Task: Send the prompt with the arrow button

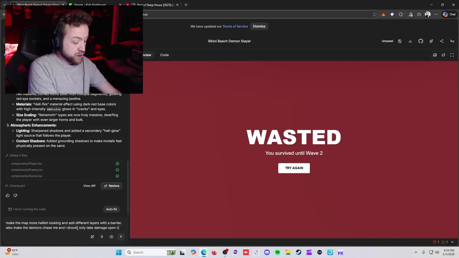Action: click(x=121, y=237)
